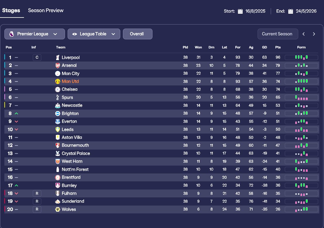Click the Overall filter button

(x=137, y=34)
